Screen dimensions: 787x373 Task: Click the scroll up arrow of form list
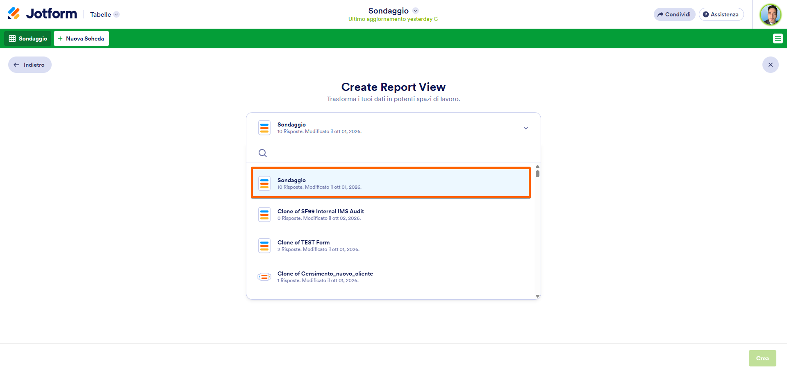(x=537, y=167)
